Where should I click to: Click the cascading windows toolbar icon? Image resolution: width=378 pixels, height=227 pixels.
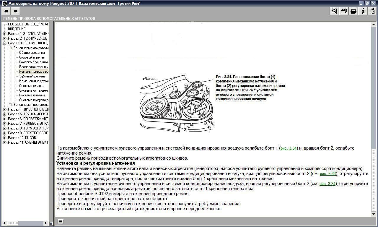tap(344, 11)
